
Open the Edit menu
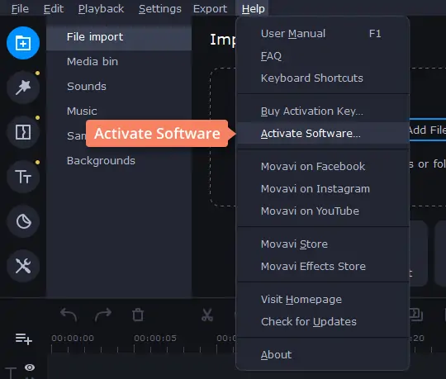(54, 9)
